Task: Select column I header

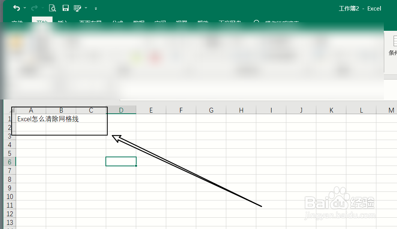Action: [271, 110]
